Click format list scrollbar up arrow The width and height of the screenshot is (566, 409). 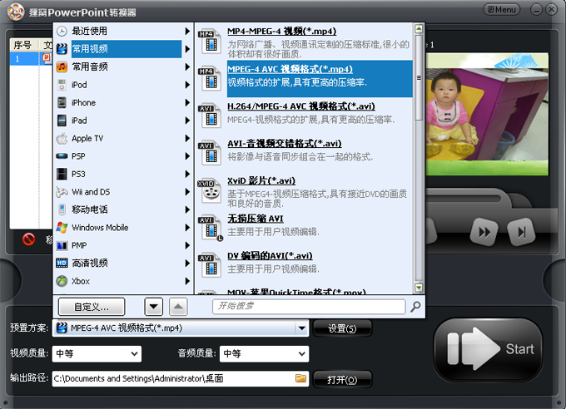pyautogui.click(x=419, y=28)
